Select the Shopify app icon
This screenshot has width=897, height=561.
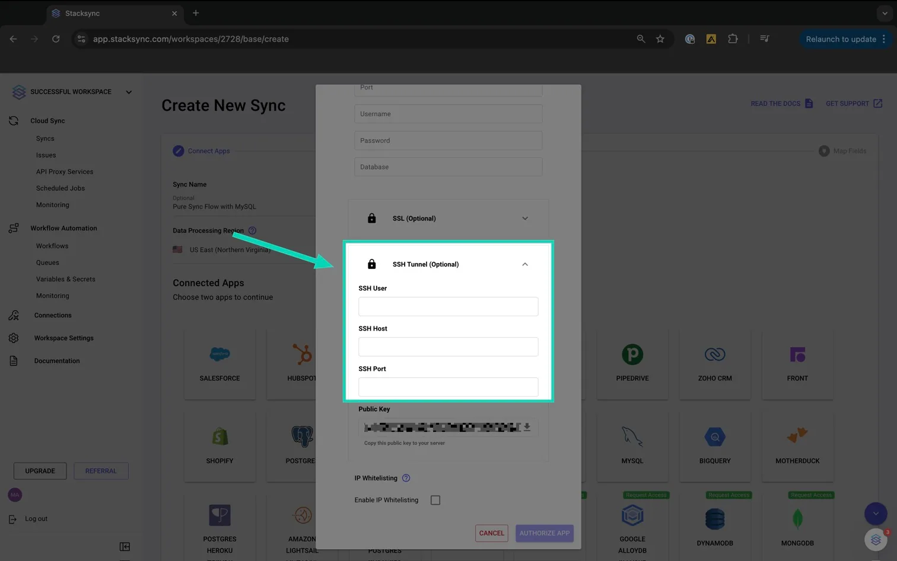(220, 437)
